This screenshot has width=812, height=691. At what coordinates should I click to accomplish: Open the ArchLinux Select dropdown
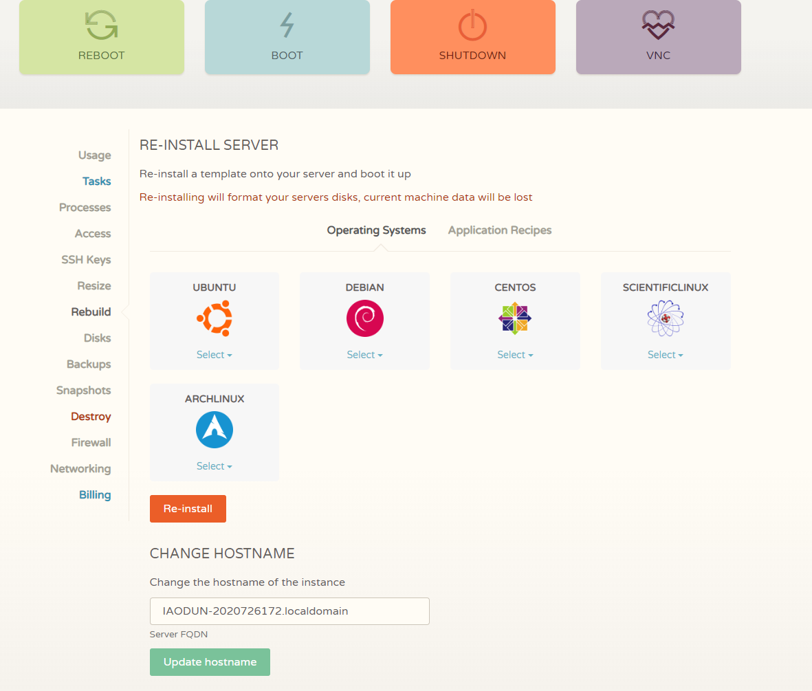pyautogui.click(x=215, y=466)
